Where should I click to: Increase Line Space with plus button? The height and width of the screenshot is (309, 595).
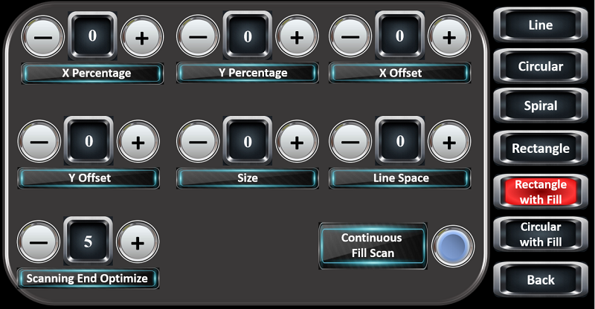click(x=448, y=141)
